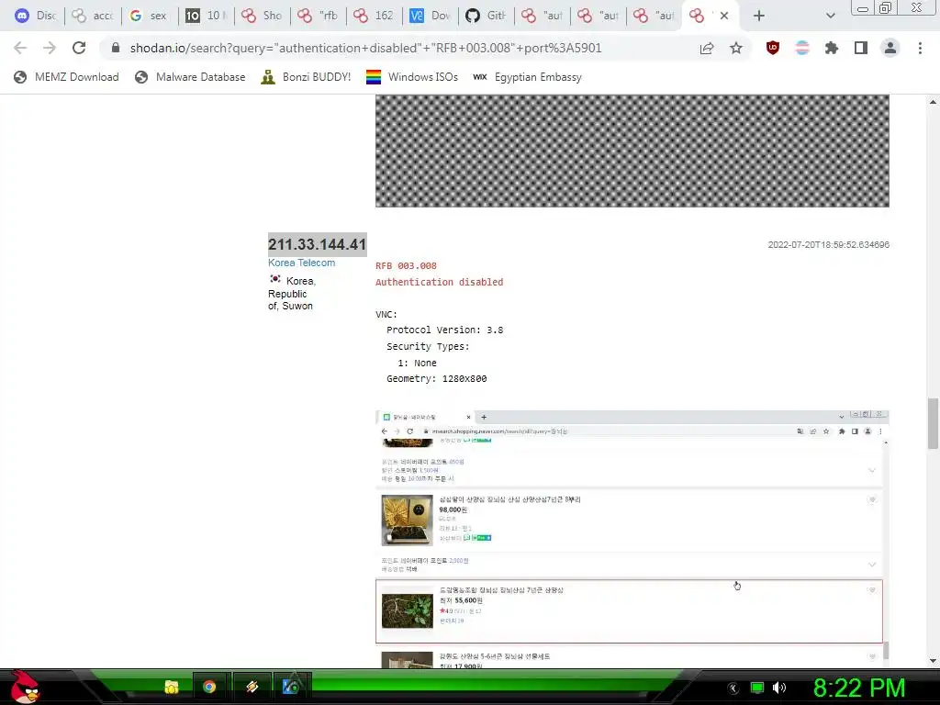Reload the Shodan search page
940x705 pixels.
click(79, 48)
